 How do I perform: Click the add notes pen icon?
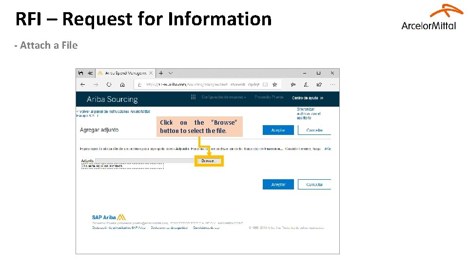pyautogui.click(x=306, y=85)
